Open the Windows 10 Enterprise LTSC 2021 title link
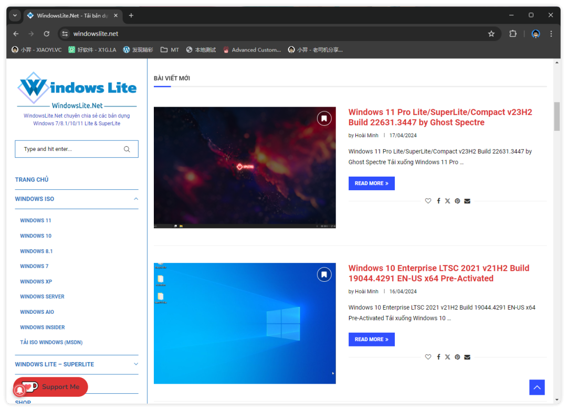The height and width of the screenshot is (410, 567). coord(438,273)
